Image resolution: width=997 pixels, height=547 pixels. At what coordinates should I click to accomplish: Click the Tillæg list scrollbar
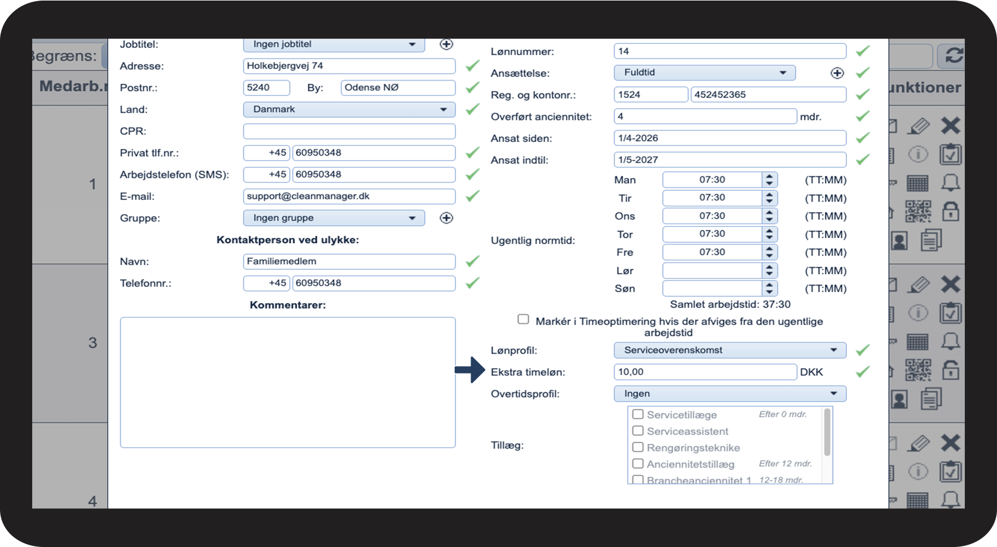pos(827,432)
